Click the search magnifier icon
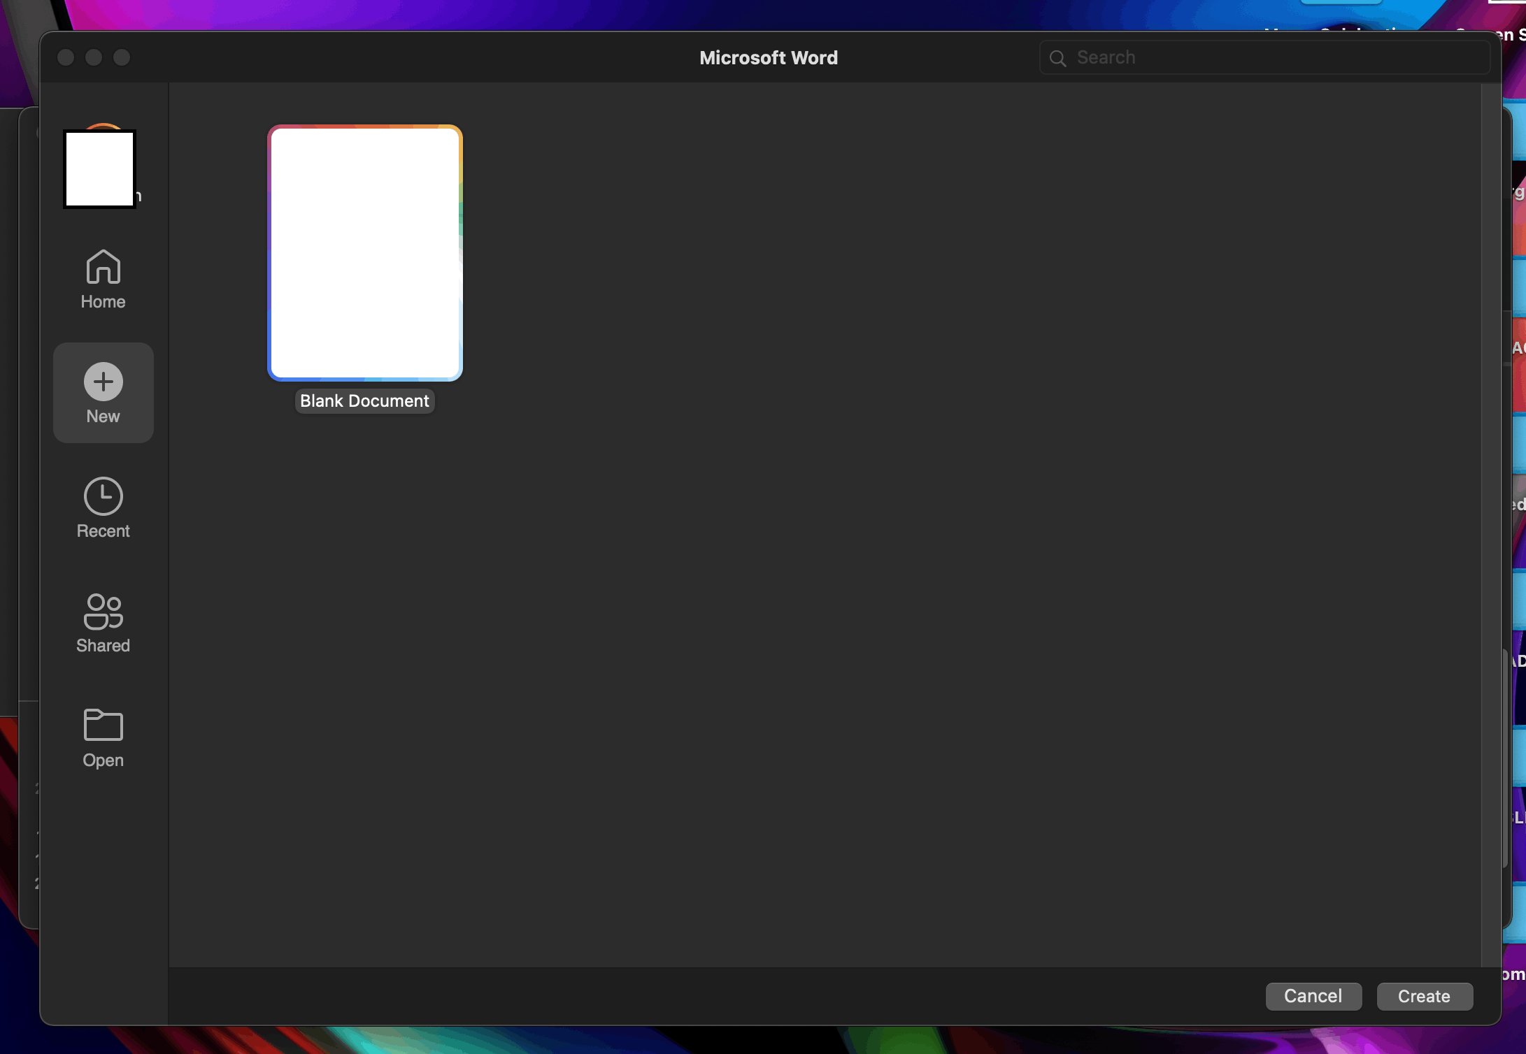This screenshot has height=1054, width=1526. 1058,58
